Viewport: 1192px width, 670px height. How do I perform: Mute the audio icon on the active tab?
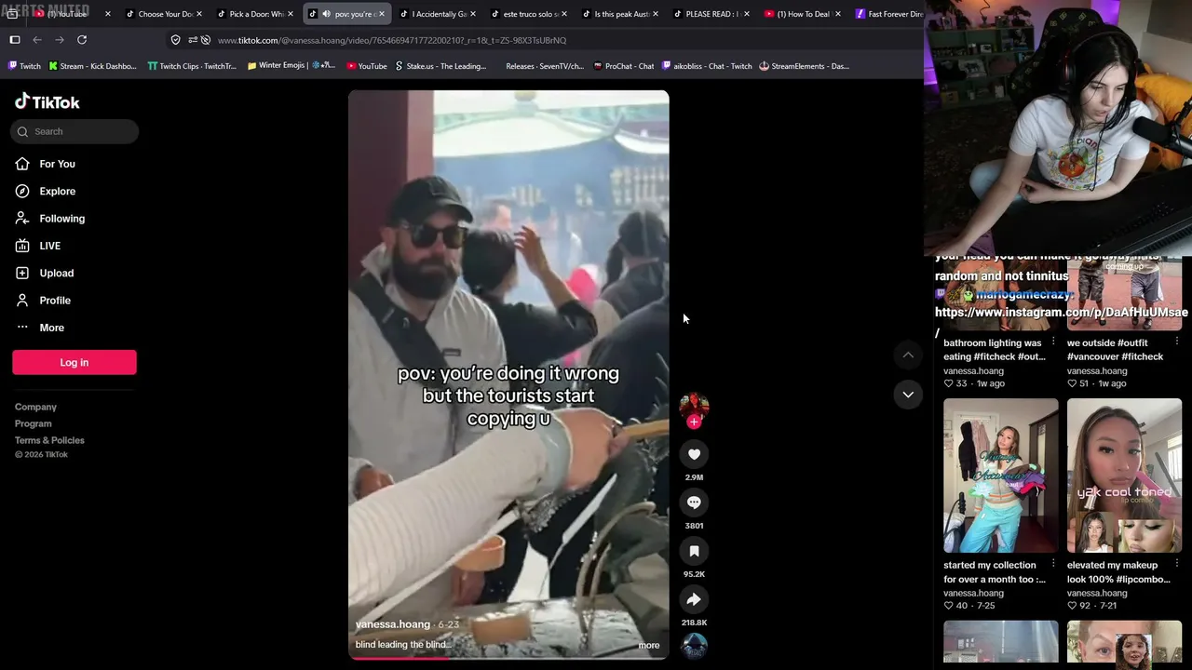(326, 14)
